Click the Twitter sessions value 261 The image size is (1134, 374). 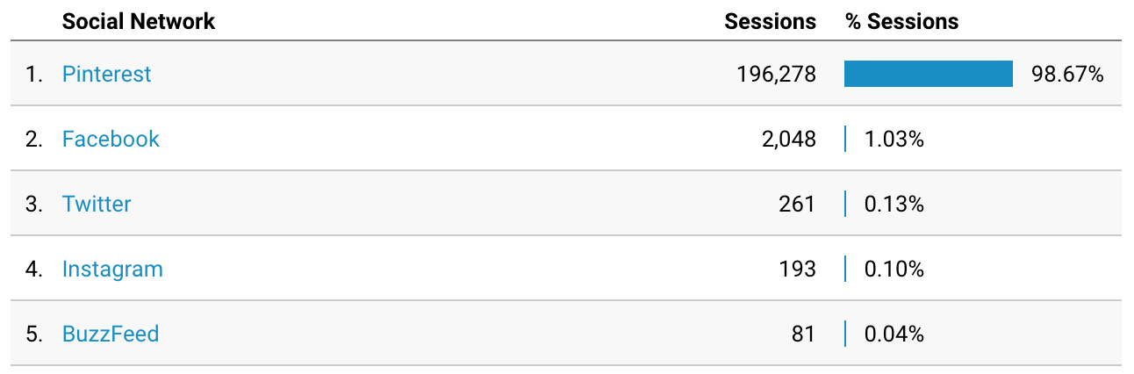[x=797, y=205]
